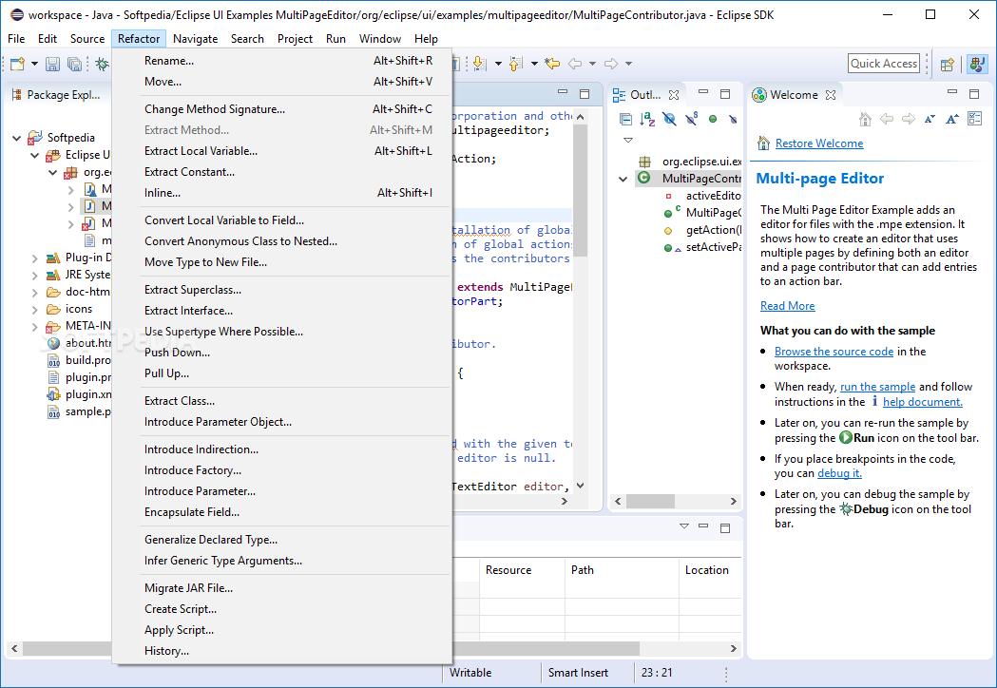Click the Forward navigation arrow in main toolbar
The height and width of the screenshot is (688, 997).
tap(611, 64)
